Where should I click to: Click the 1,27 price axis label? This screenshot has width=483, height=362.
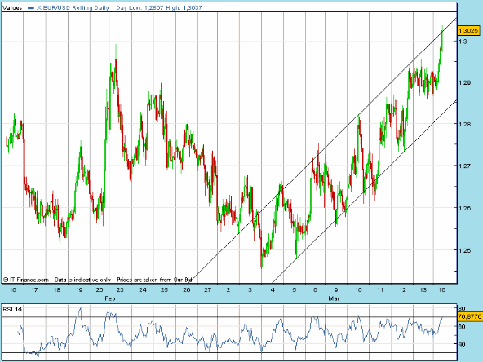[x=464, y=166]
